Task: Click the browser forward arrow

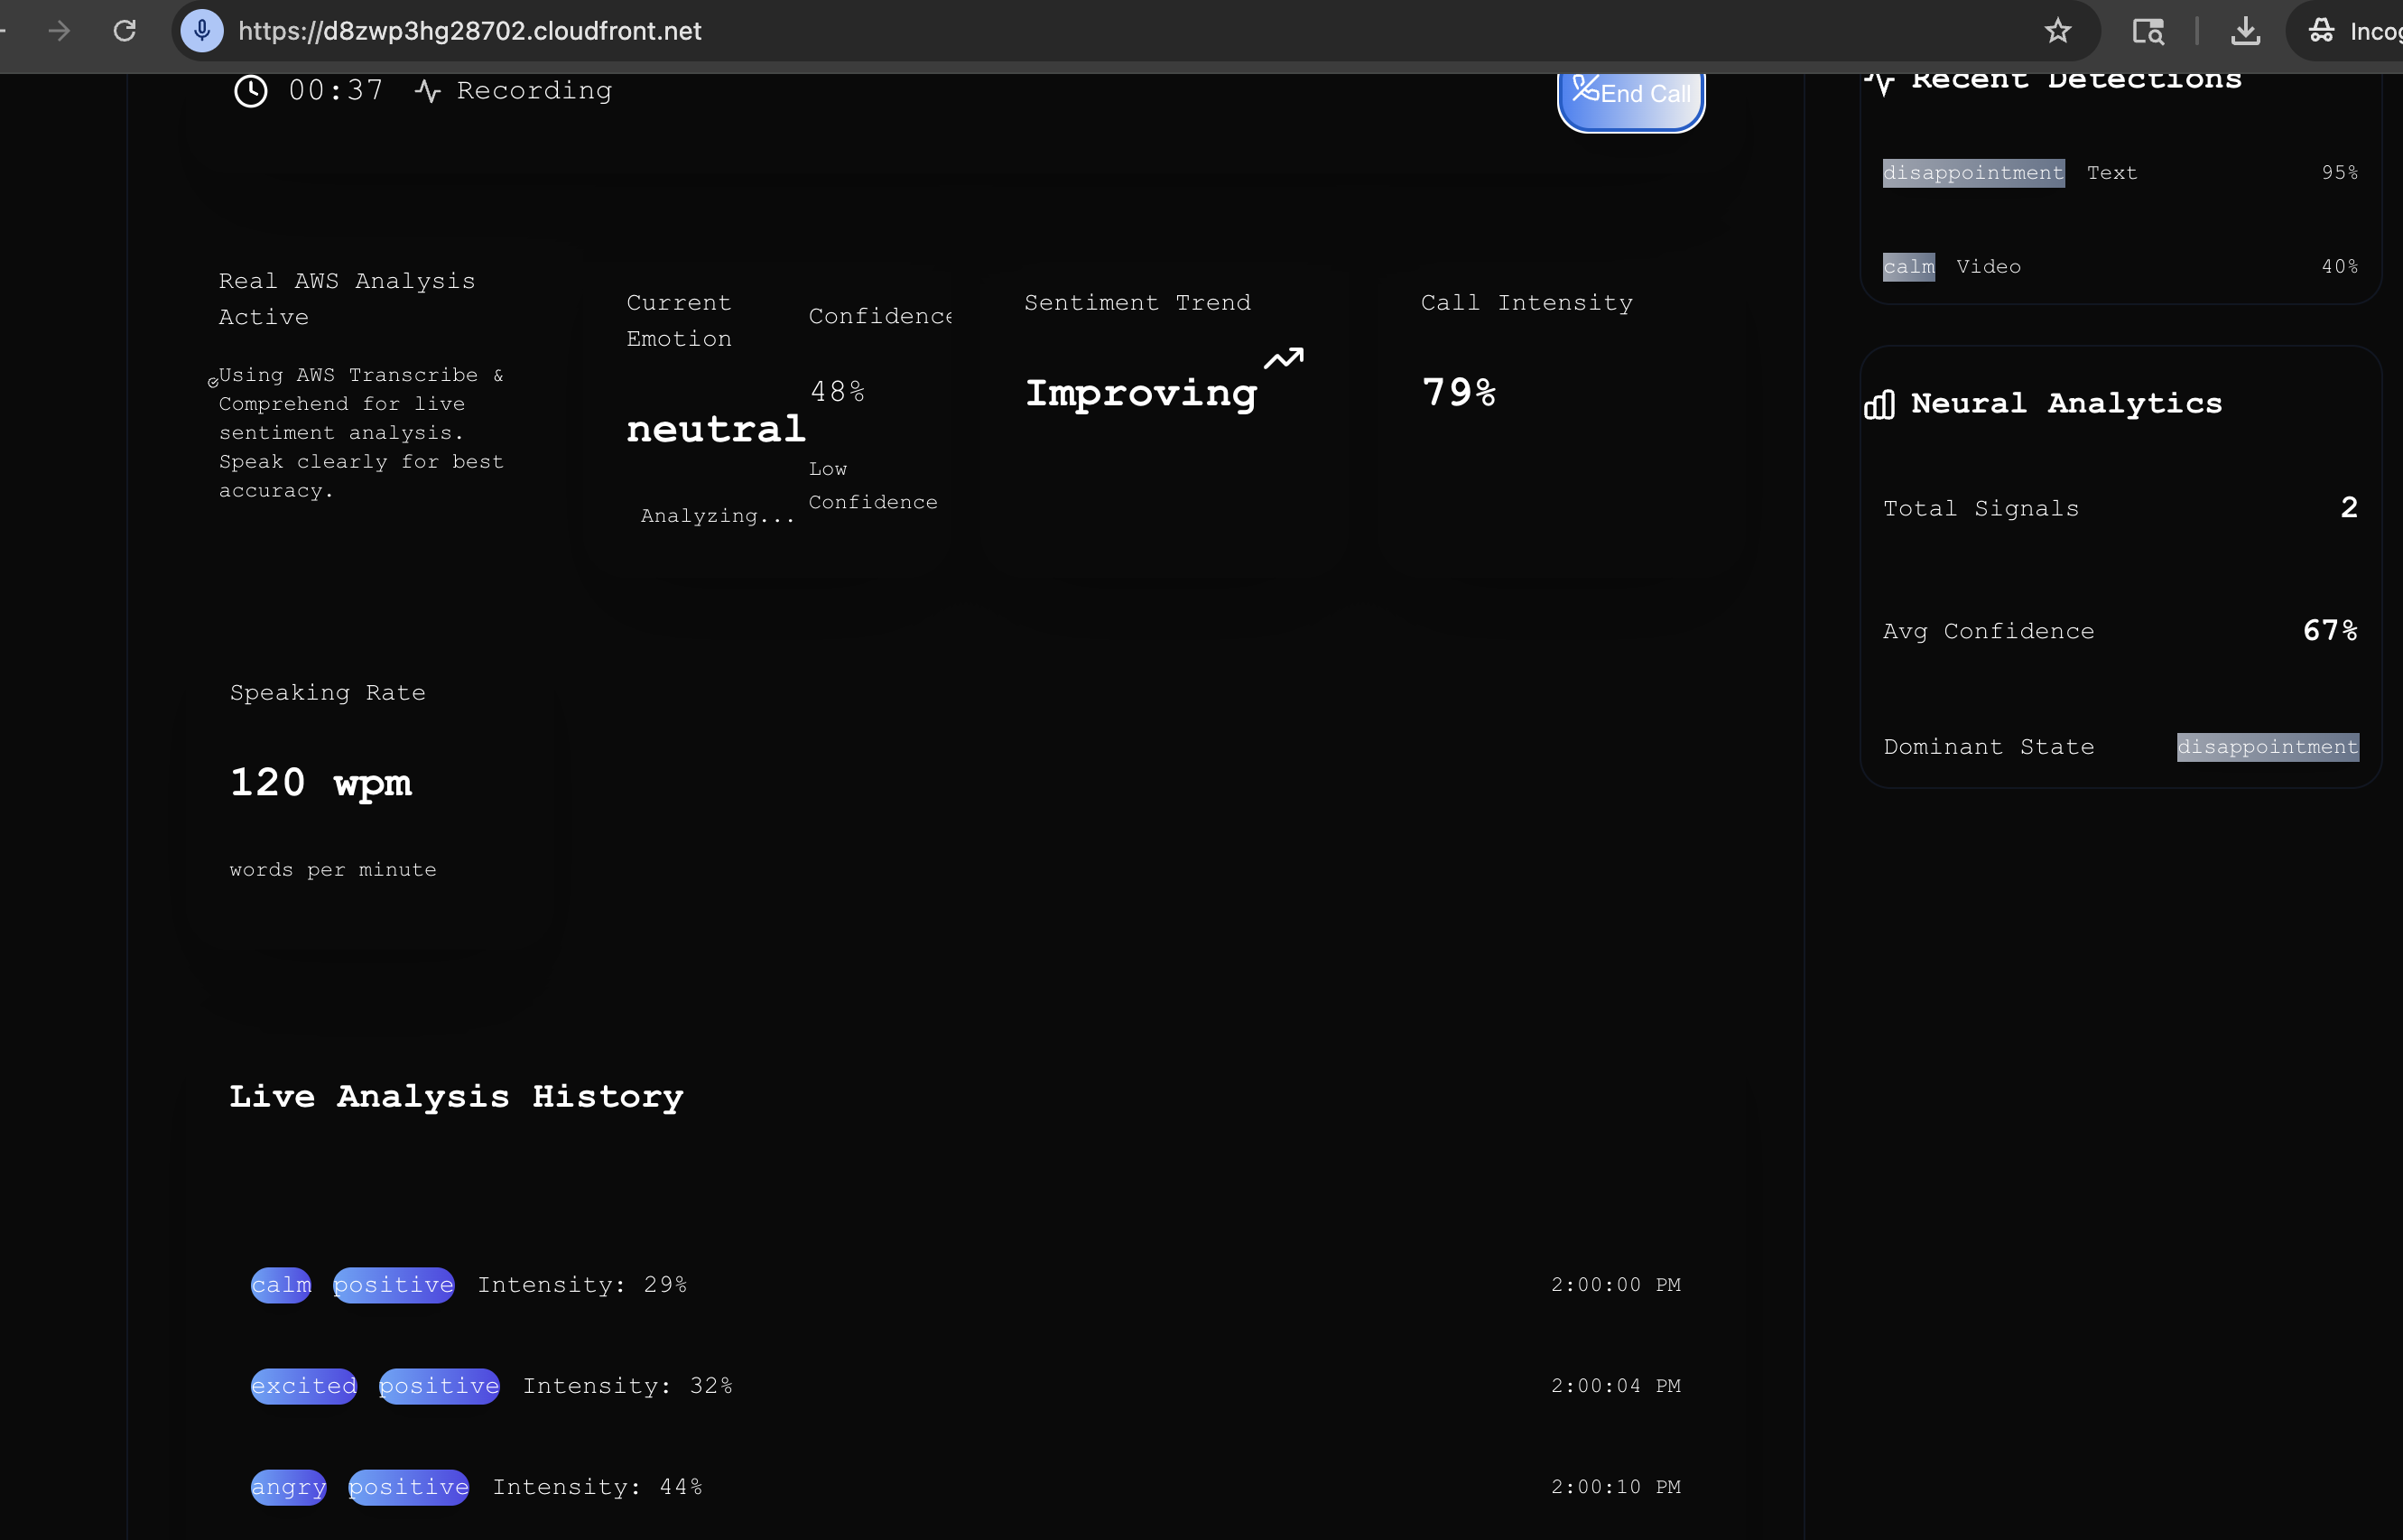Action: pyautogui.click(x=59, y=31)
